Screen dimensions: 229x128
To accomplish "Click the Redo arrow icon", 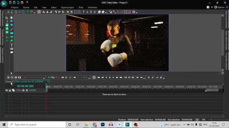I will tap(31, 12).
